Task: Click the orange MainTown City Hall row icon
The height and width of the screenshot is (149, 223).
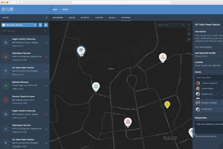Action: tap(6, 57)
